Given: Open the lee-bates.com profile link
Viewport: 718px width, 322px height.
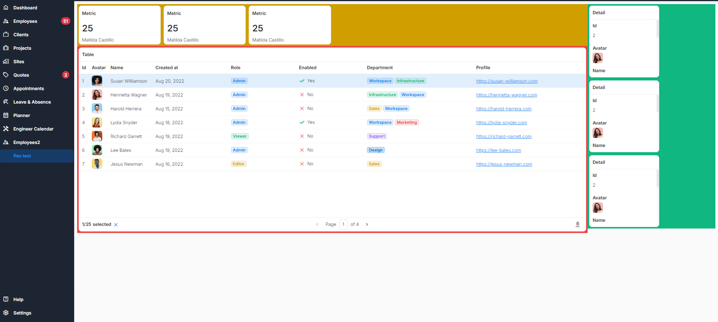Looking at the screenshot, I should tap(499, 150).
